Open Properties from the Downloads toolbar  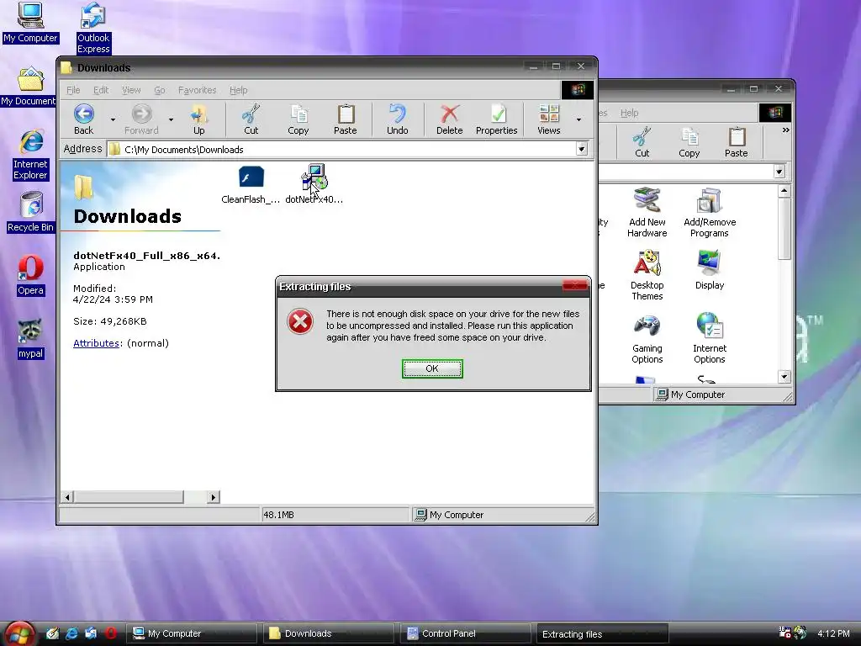[496, 119]
